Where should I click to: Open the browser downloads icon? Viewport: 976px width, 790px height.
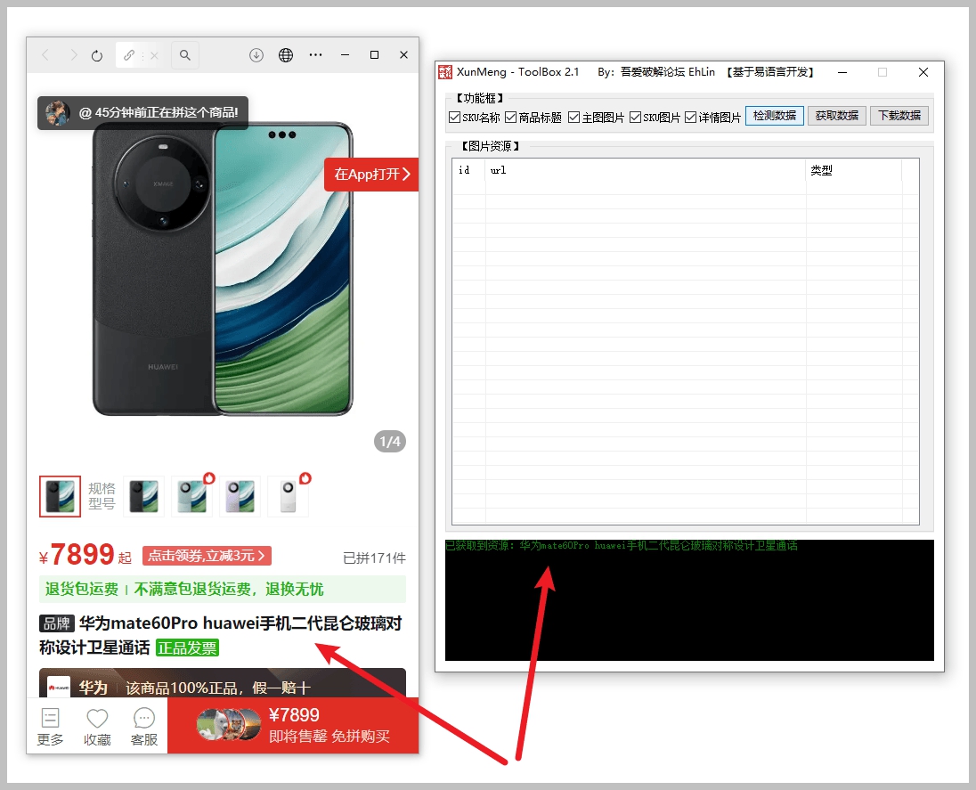point(256,55)
